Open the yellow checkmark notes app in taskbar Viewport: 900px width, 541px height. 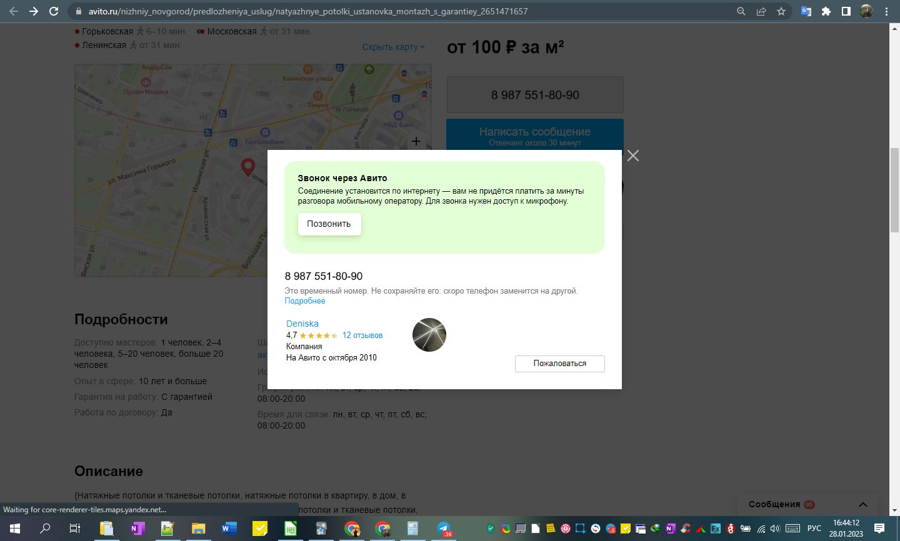click(260, 529)
